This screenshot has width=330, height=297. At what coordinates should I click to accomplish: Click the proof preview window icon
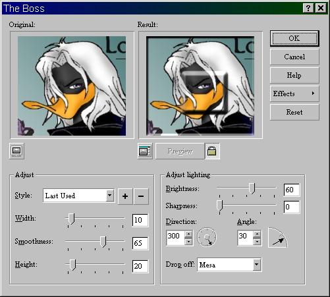pos(145,151)
